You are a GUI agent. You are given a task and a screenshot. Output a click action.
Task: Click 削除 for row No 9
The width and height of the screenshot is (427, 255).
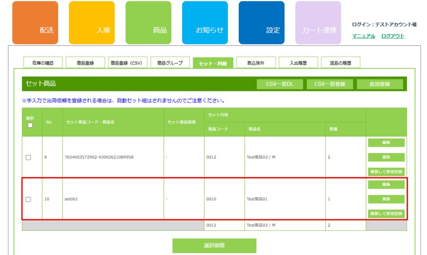coord(386,157)
